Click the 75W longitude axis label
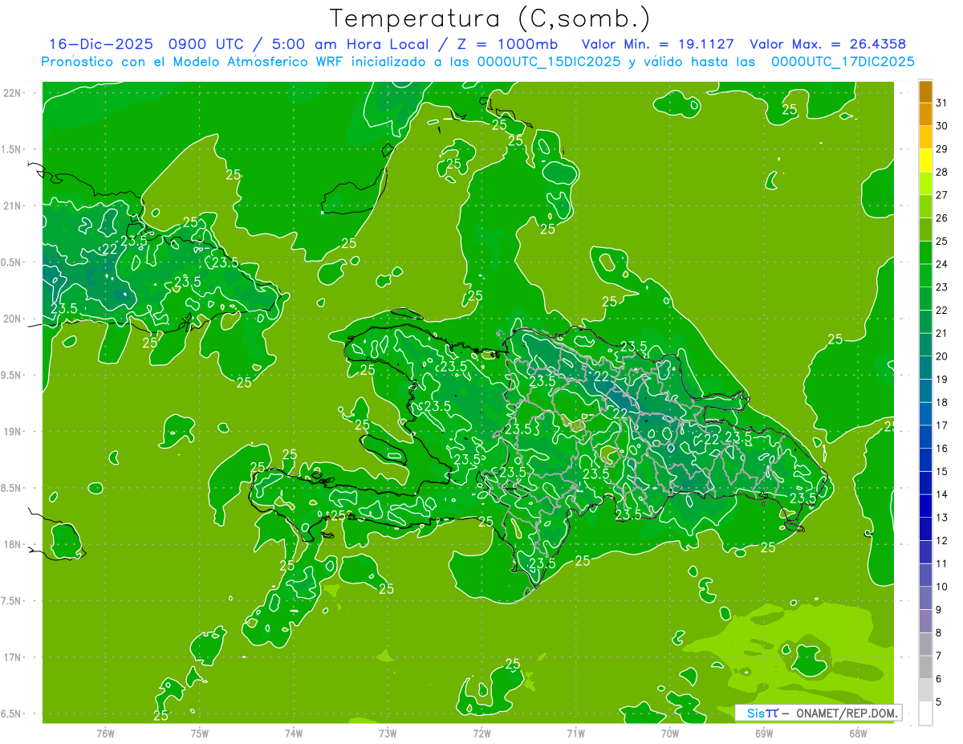 point(199,734)
